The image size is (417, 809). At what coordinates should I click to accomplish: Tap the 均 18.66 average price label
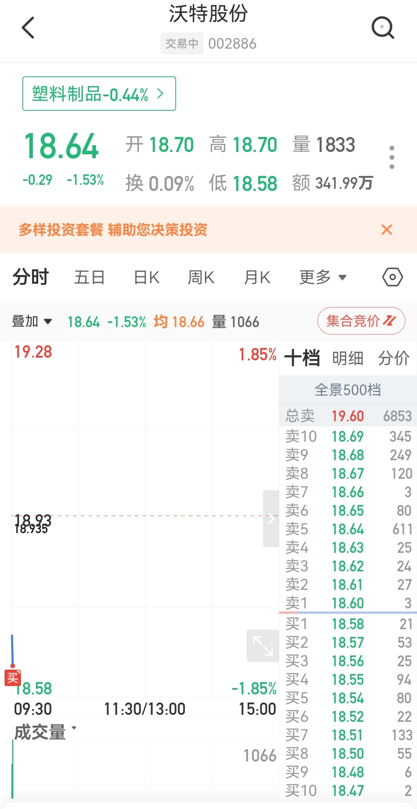pyautogui.click(x=179, y=321)
